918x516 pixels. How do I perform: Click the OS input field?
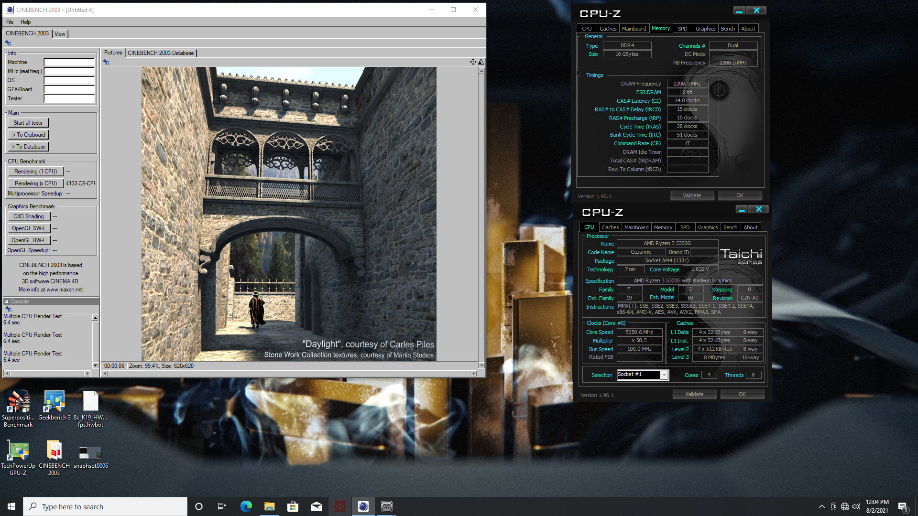(69, 80)
